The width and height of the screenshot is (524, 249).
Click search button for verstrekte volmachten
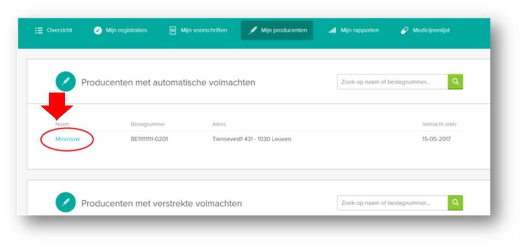click(455, 202)
